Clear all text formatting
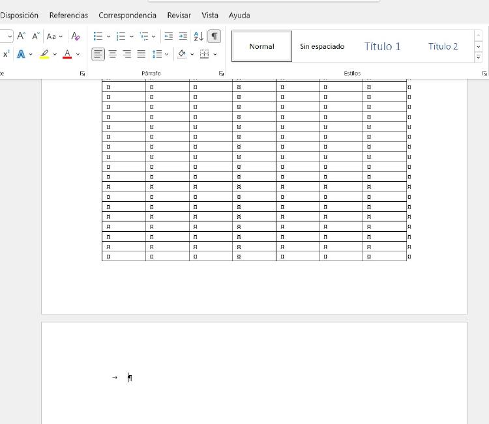Screen dimensions: 489x424 [76, 36]
